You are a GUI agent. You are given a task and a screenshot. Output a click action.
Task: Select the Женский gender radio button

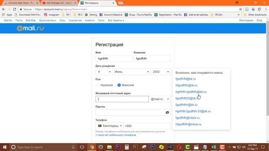tap(119, 85)
